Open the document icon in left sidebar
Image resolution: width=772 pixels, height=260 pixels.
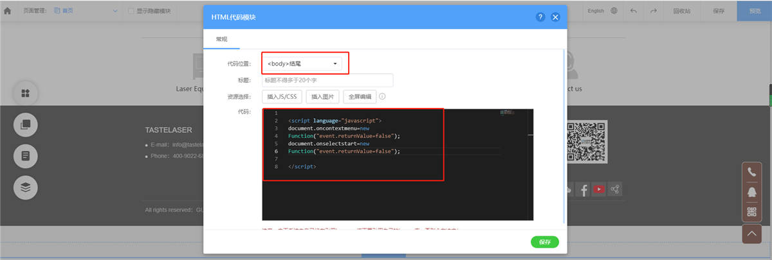tap(26, 156)
